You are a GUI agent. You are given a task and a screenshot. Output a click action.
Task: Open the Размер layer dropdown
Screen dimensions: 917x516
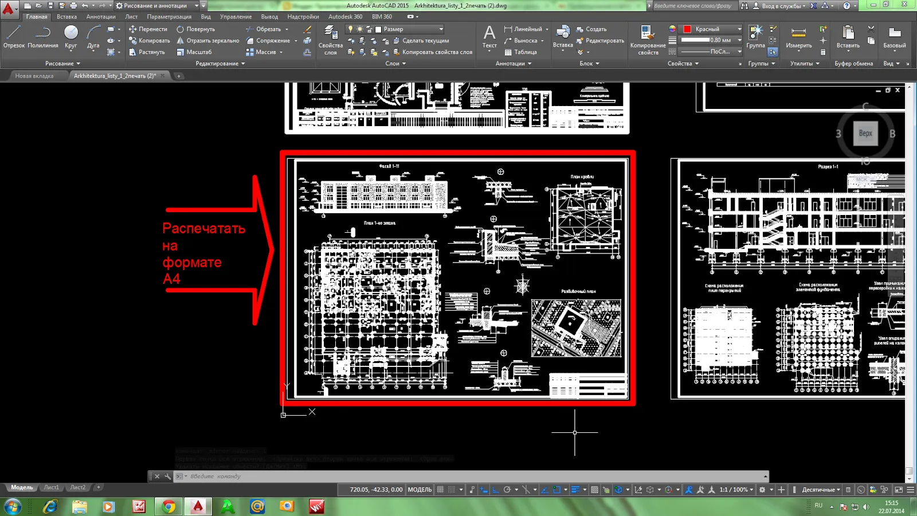point(410,29)
